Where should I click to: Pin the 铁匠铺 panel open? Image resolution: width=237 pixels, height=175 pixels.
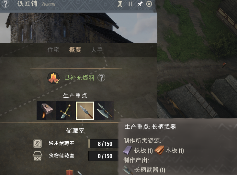(x=140, y=4)
